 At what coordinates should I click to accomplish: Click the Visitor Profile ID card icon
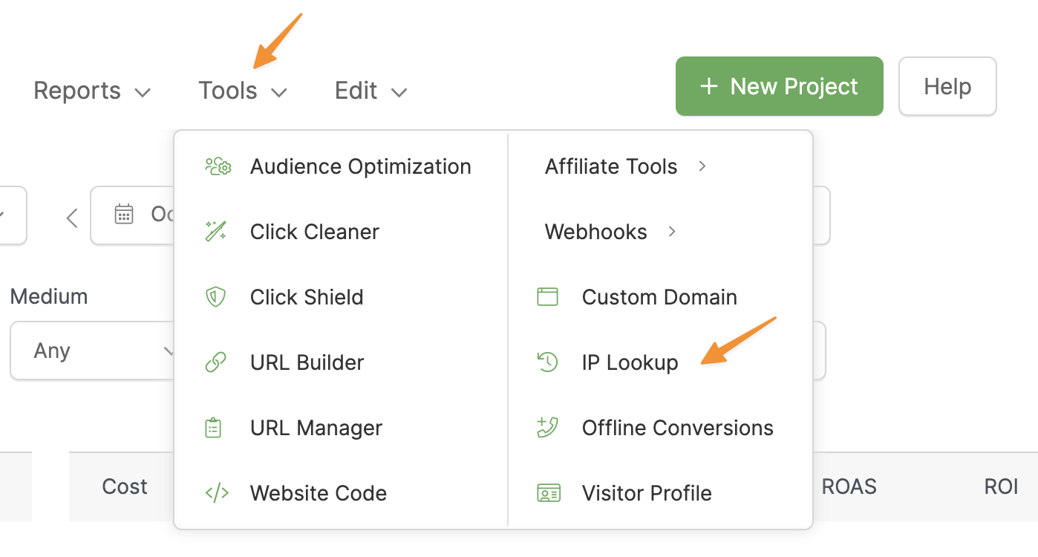[548, 493]
